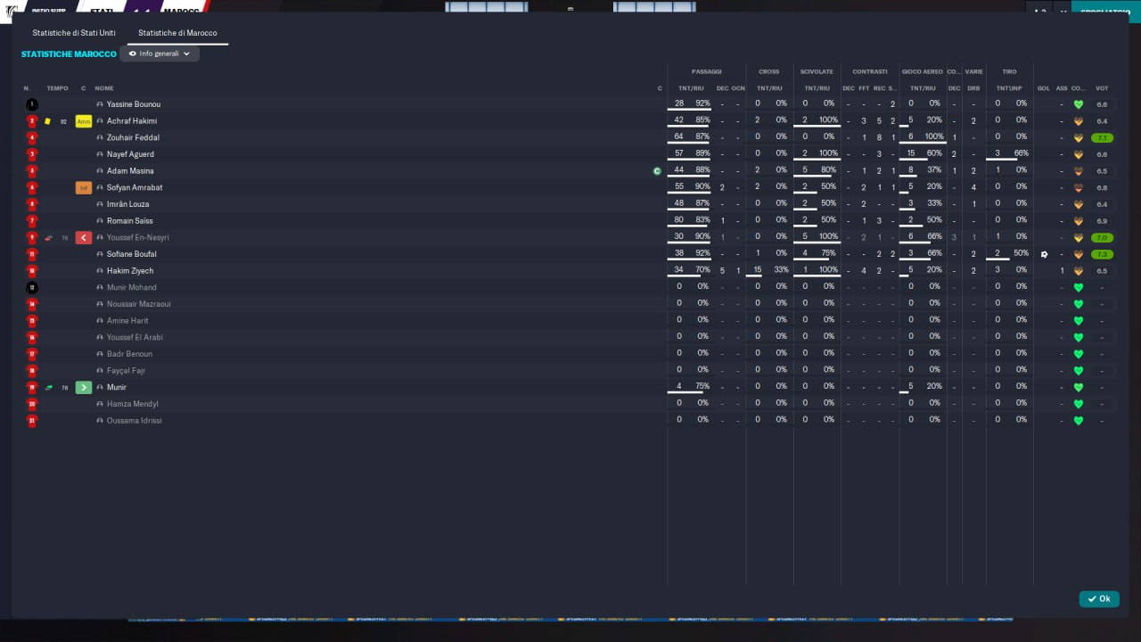Click the condition heart on substitute Munir's row
1141x642 pixels.
pos(1078,388)
